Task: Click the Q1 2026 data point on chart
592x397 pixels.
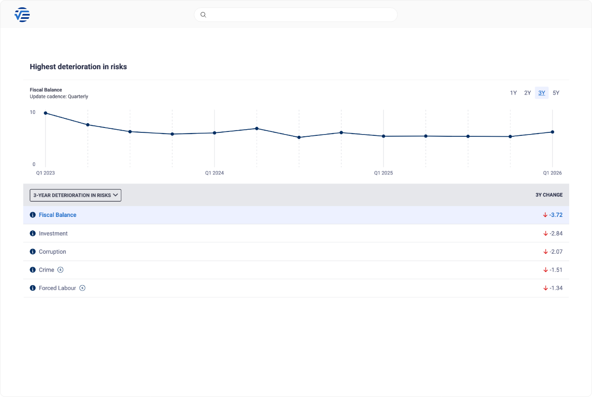Action: (552, 132)
